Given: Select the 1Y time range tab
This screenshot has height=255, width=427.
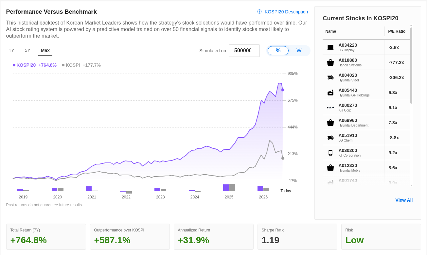Looking at the screenshot, I should 11,50.
